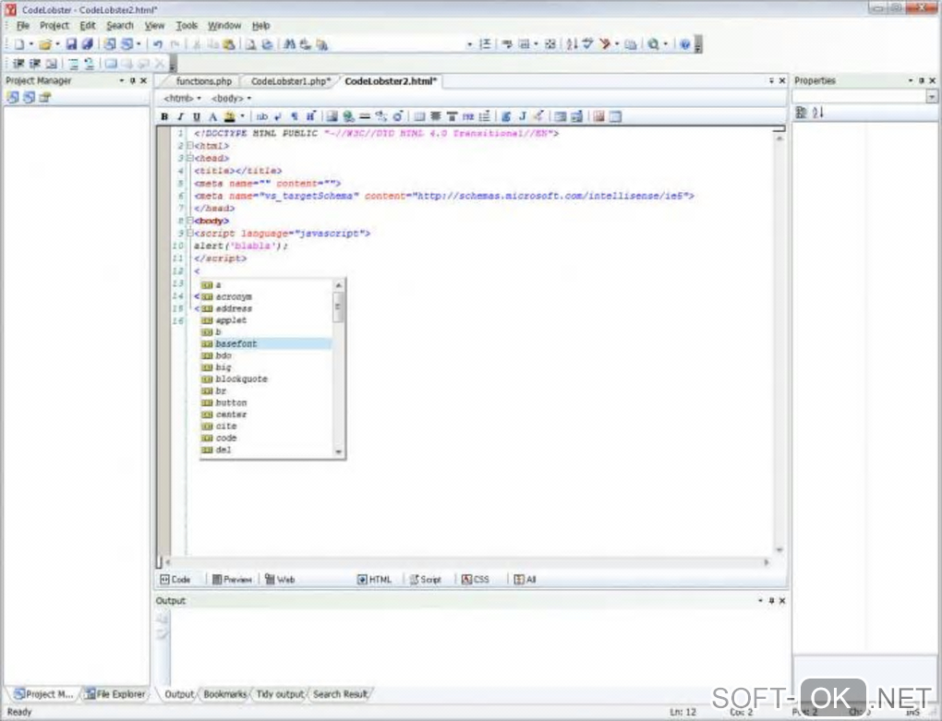Select 'basefont' in the autocomplete list

click(x=266, y=343)
